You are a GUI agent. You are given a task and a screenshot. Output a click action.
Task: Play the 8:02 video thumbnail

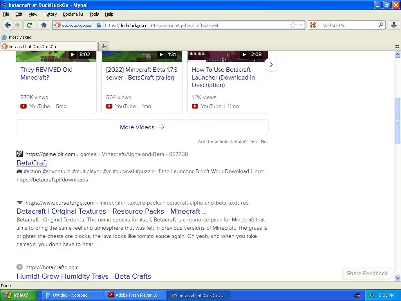point(56,56)
